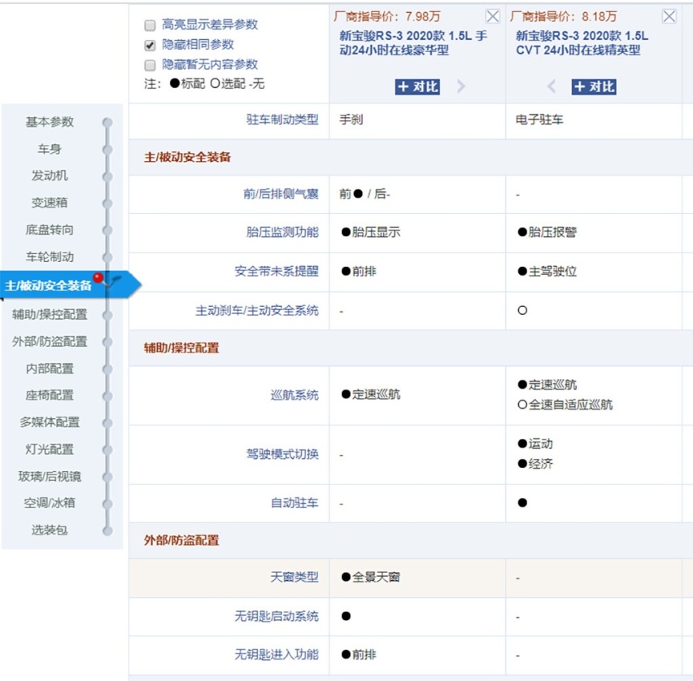Screen dimensions: 693x681
Task: Click 电子驻车 cell value
Action: pos(539,120)
